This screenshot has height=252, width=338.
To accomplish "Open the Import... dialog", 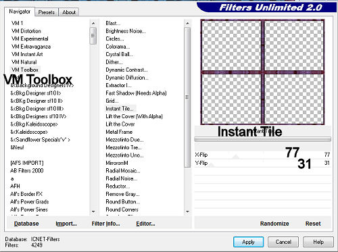I will click(66, 224).
